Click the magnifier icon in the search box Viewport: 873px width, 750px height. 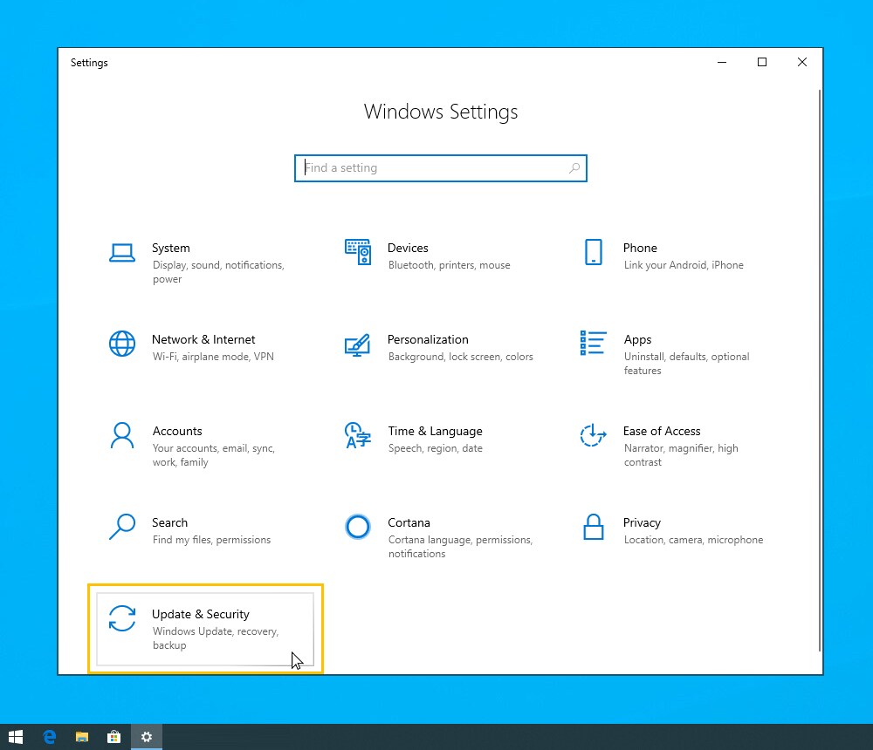[574, 167]
